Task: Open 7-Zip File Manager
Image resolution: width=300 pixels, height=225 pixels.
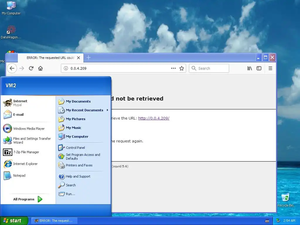Action: (28, 152)
